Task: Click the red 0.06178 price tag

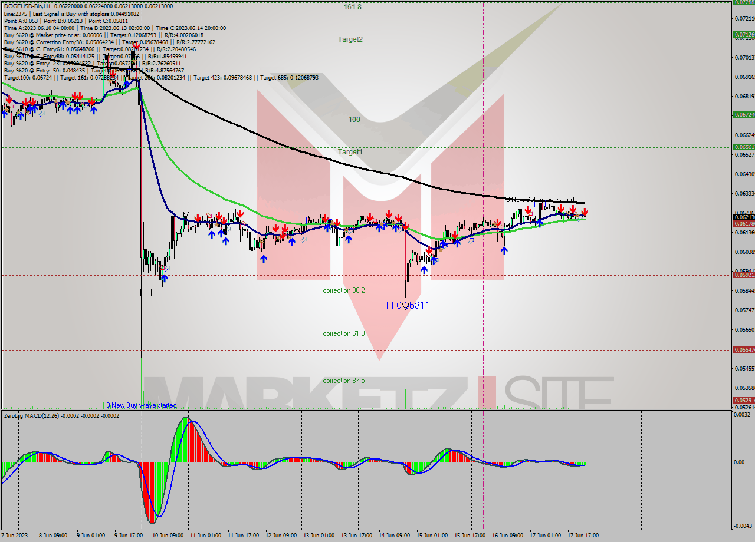Action: click(743, 223)
